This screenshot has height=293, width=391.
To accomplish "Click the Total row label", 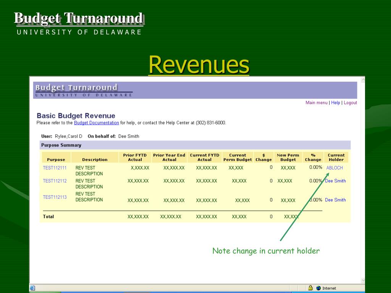I will tap(48, 217).
